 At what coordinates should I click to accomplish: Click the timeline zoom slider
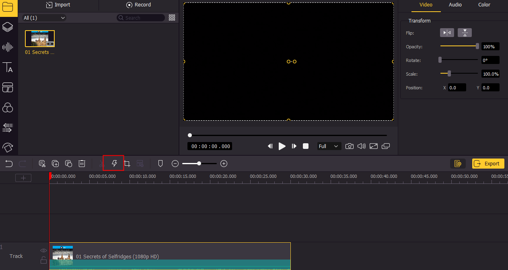pyautogui.click(x=199, y=163)
